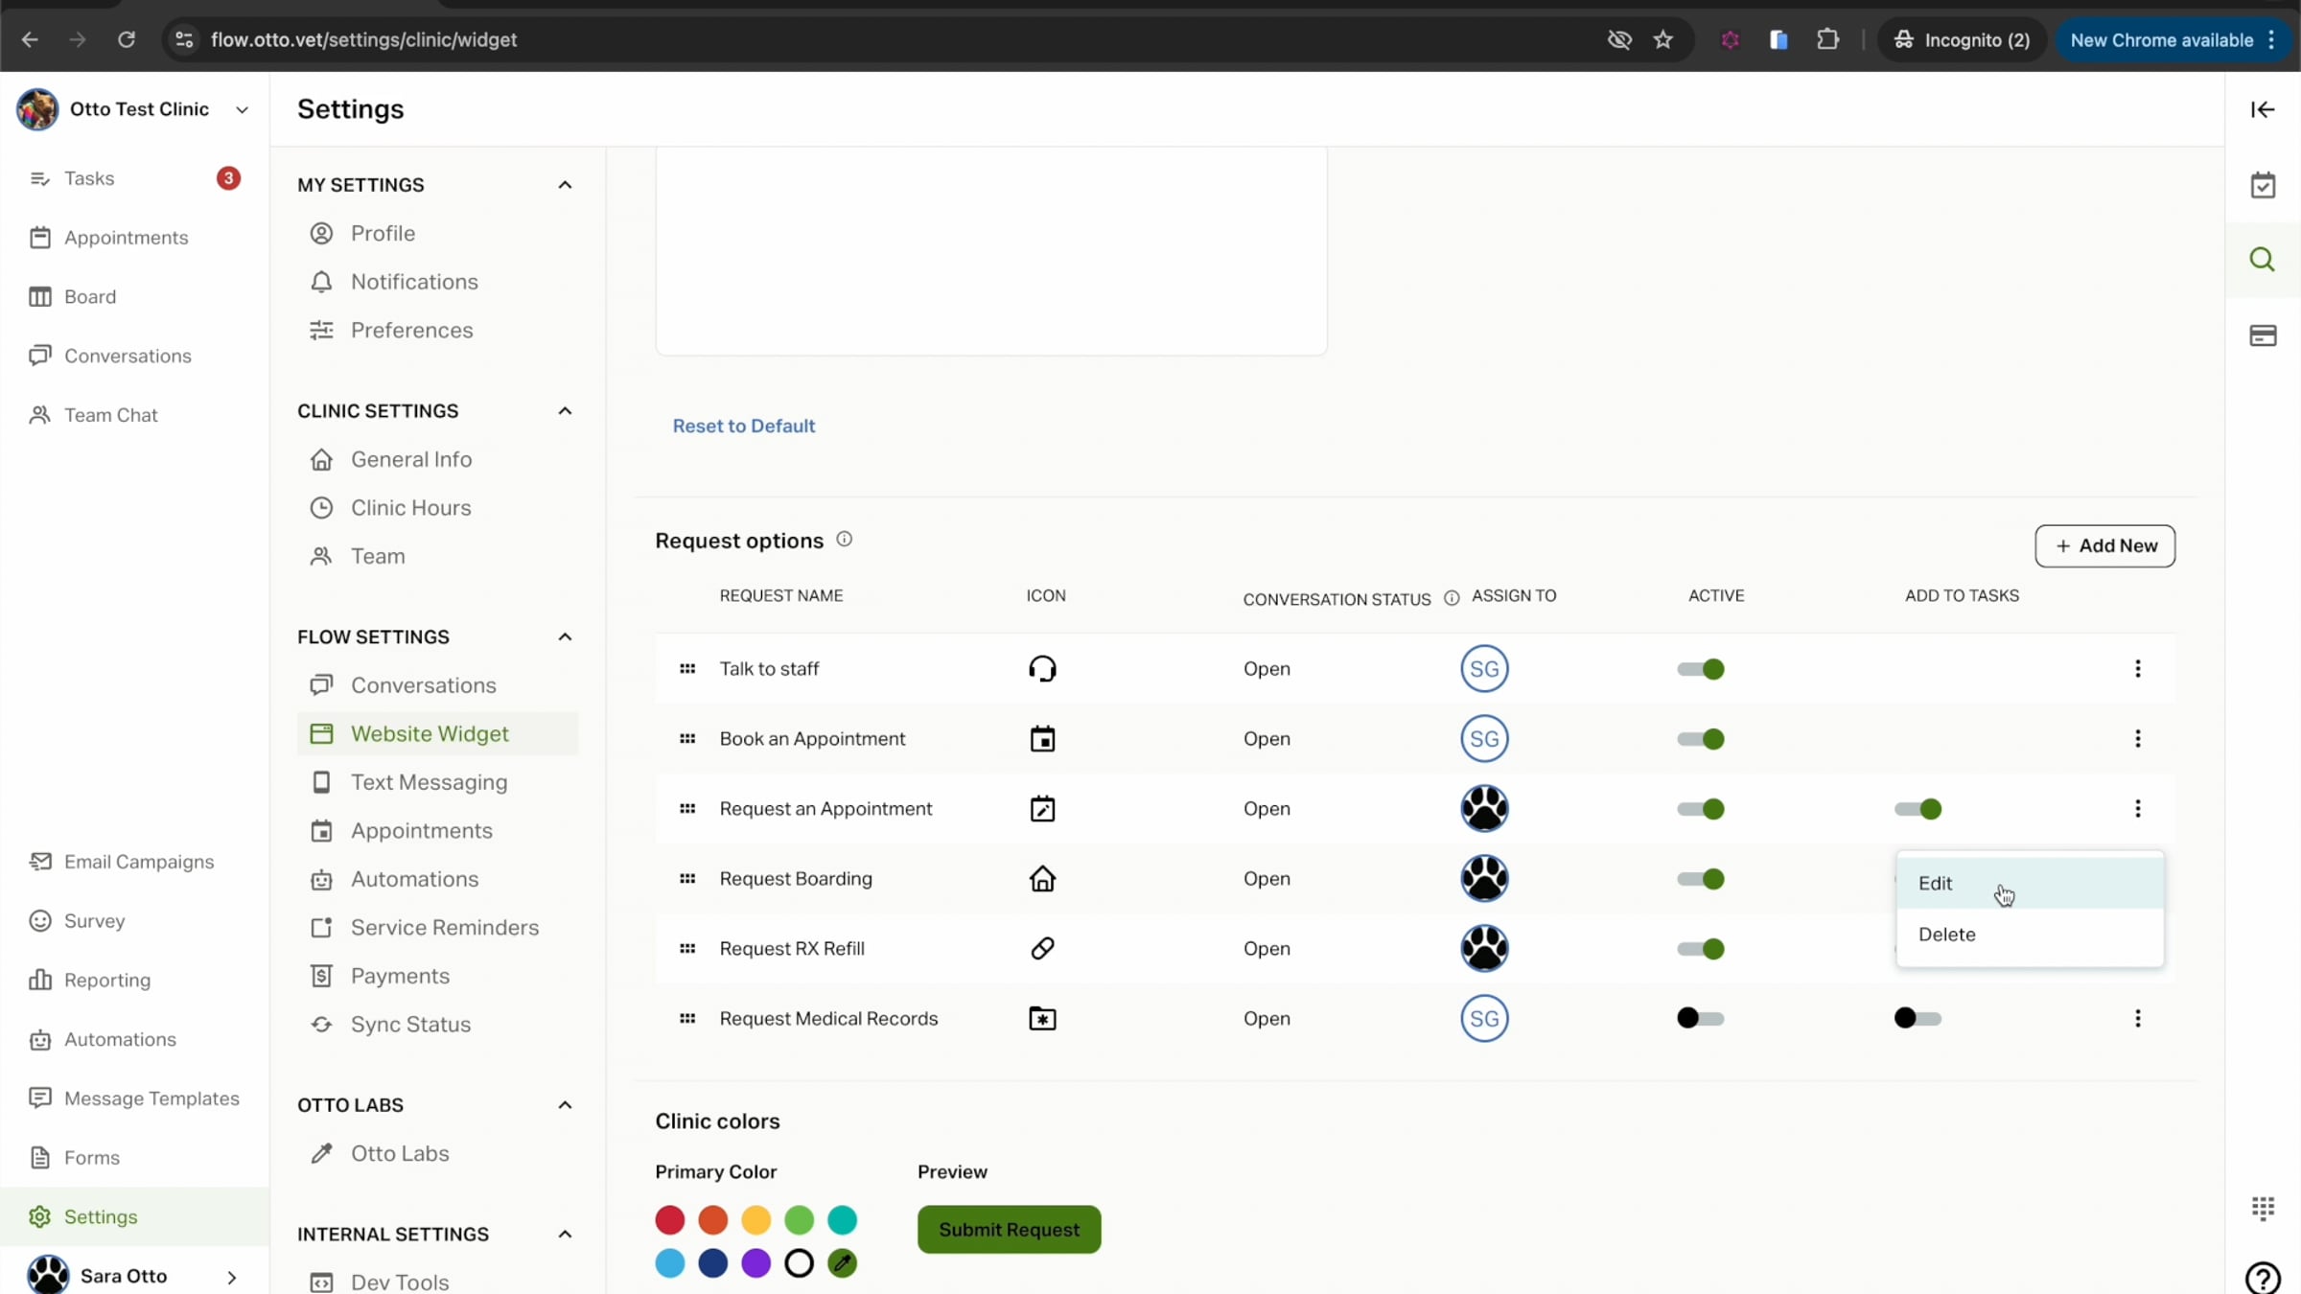The height and width of the screenshot is (1294, 2301).
Task: Toggle Active switch for Request Boarding
Action: [1701, 879]
